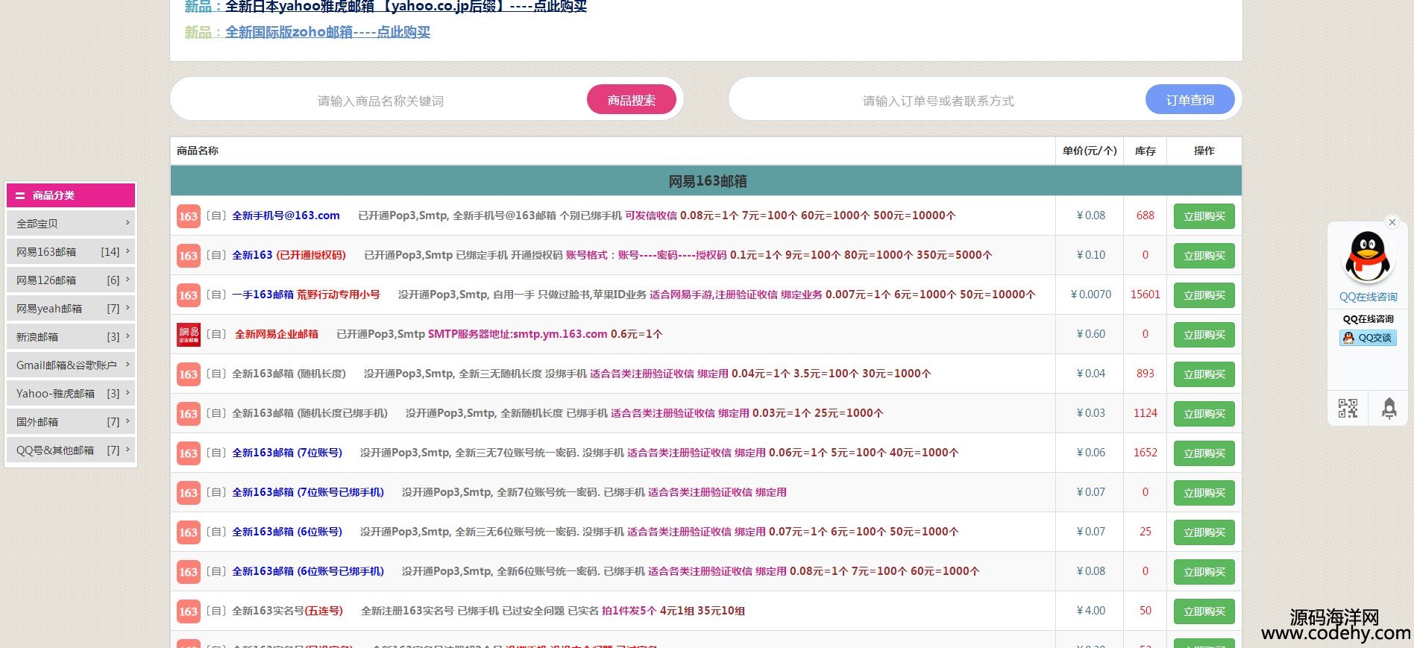Click the 163 icon for 全新163邮箱 (随机长度) row
This screenshot has height=648, width=1414.
[x=189, y=374]
